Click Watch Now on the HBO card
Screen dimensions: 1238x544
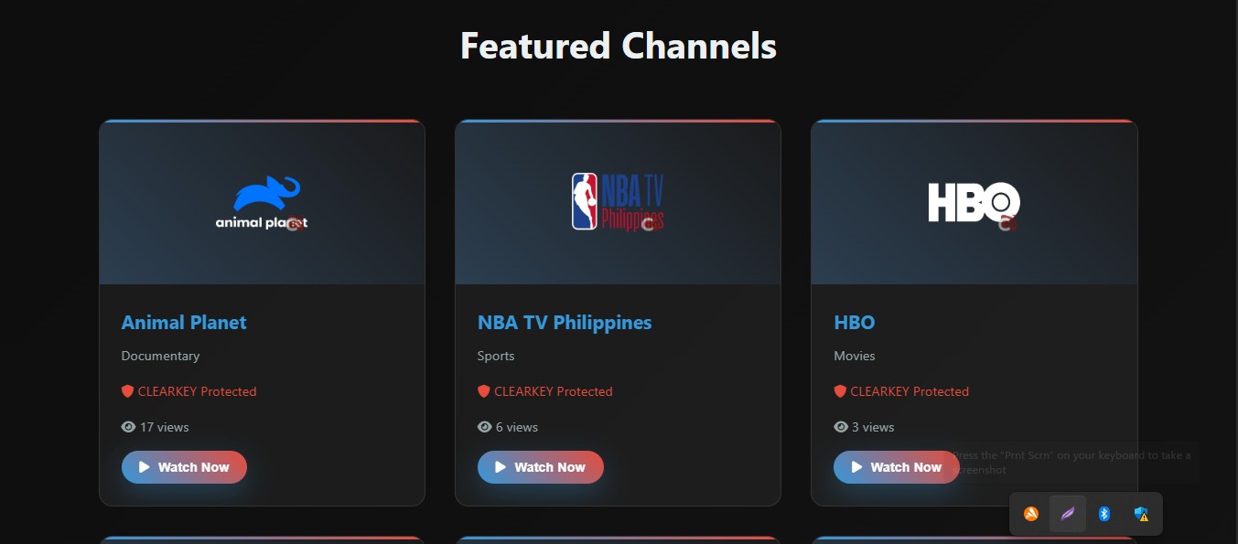(x=897, y=467)
